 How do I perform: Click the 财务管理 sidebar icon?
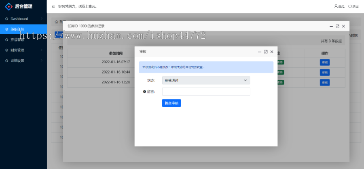coord(7,50)
